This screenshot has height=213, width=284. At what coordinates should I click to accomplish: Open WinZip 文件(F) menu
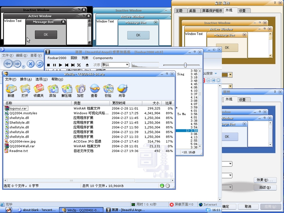pyautogui.click(x=11, y=79)
